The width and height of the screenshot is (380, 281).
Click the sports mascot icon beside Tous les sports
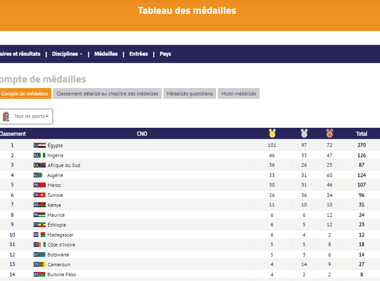click(6, 117)
